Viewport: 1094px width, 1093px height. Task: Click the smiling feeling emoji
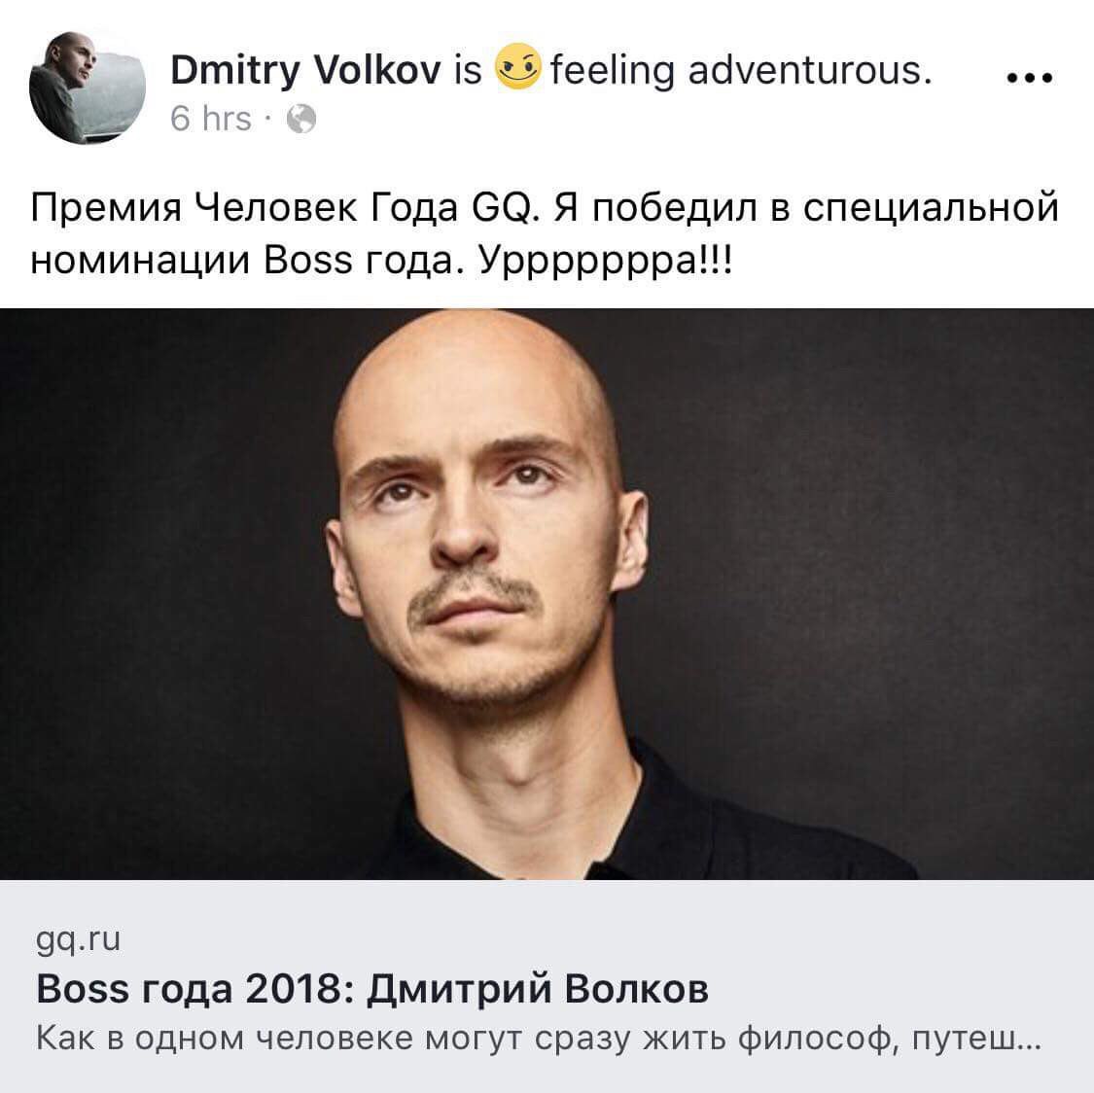[517, 66]
